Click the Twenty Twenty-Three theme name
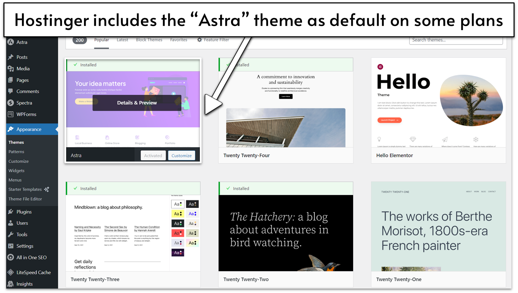Image resolution: width=518 pixels, height=293 pixels. (95, 279)
